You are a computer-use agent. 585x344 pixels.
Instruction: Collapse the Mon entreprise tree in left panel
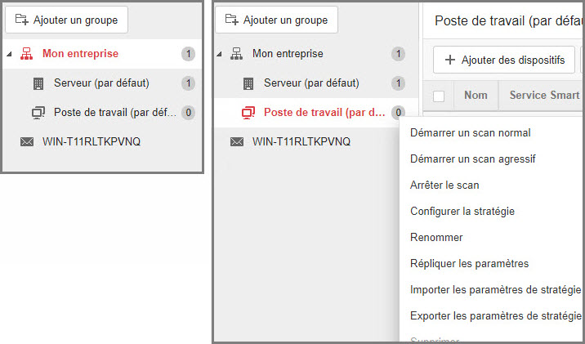click(x=10, y=55)
